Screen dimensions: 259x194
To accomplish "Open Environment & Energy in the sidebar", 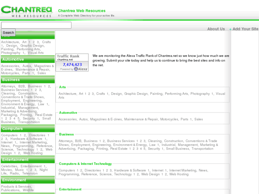I will pos(18,104).
